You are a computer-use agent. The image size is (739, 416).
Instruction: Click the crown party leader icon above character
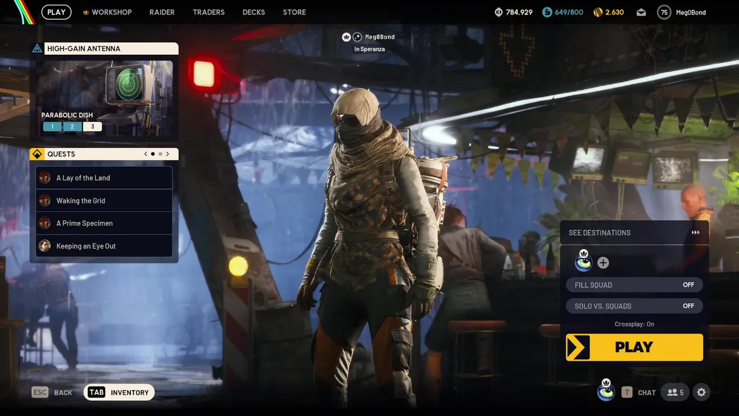pyautogui.click(x=346, y=37)
